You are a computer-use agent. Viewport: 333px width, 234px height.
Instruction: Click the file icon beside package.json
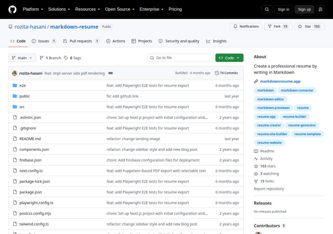[x=15, y=192]
